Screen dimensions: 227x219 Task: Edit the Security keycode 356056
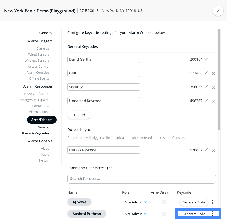point(206,87)
